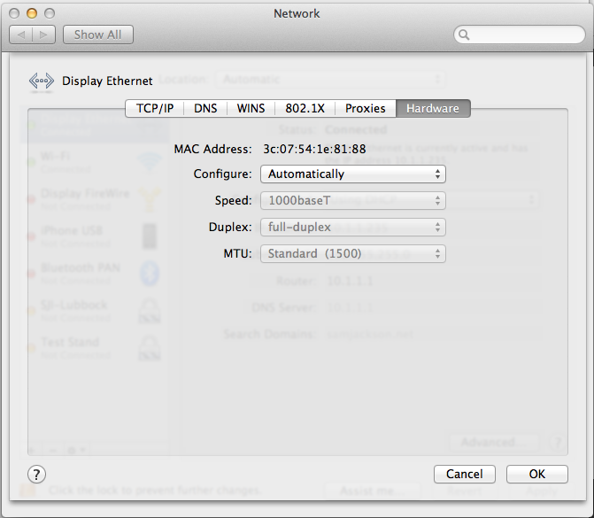Click the Show All button
The width and height of the screenshot is (594, 518).
(97, 35)
